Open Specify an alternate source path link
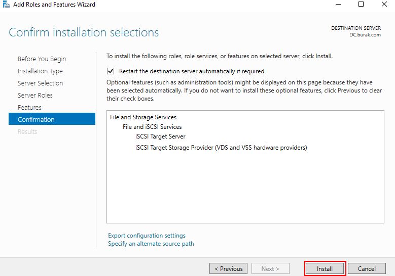 (151, 244)
